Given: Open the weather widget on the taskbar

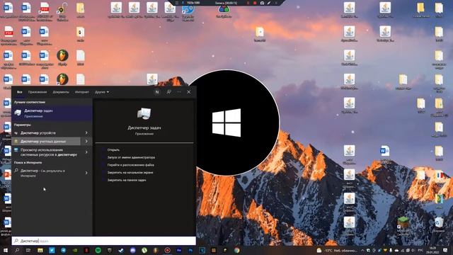Looking at the screenshot, I should click(337, 250).
